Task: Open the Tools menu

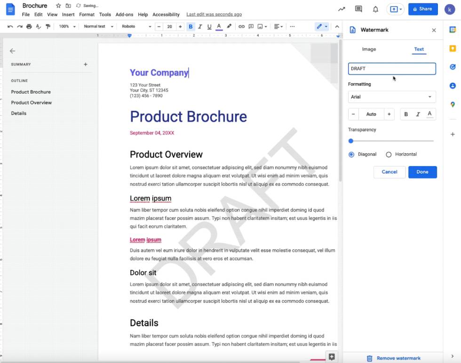Action: [x=105, y=15]
